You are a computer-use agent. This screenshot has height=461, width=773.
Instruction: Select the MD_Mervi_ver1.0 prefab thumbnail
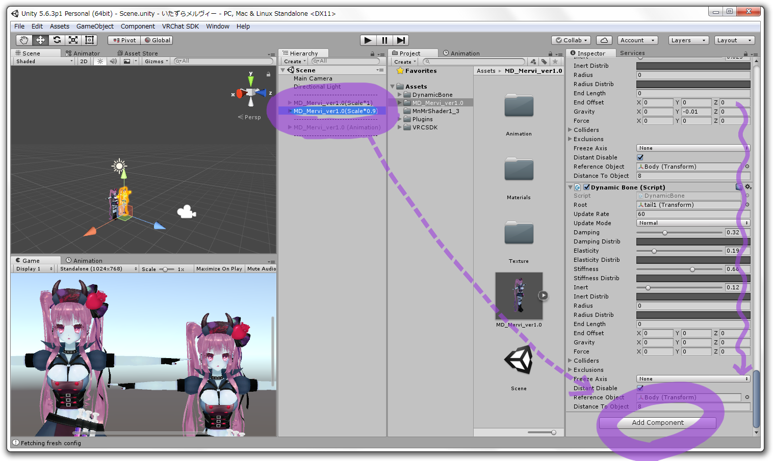coord(519,295)
